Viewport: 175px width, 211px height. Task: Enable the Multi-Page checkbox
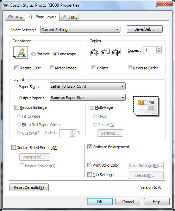92,107
